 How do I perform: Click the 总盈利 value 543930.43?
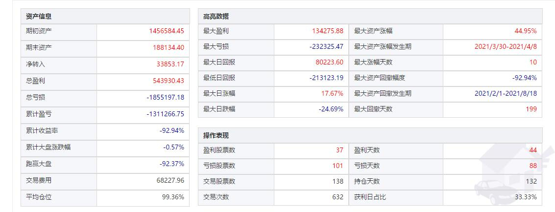(x=168, y=81)
